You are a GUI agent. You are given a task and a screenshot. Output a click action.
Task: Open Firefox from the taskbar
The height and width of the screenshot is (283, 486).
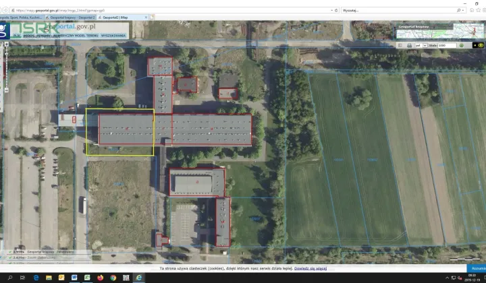(x=100, y=278)
